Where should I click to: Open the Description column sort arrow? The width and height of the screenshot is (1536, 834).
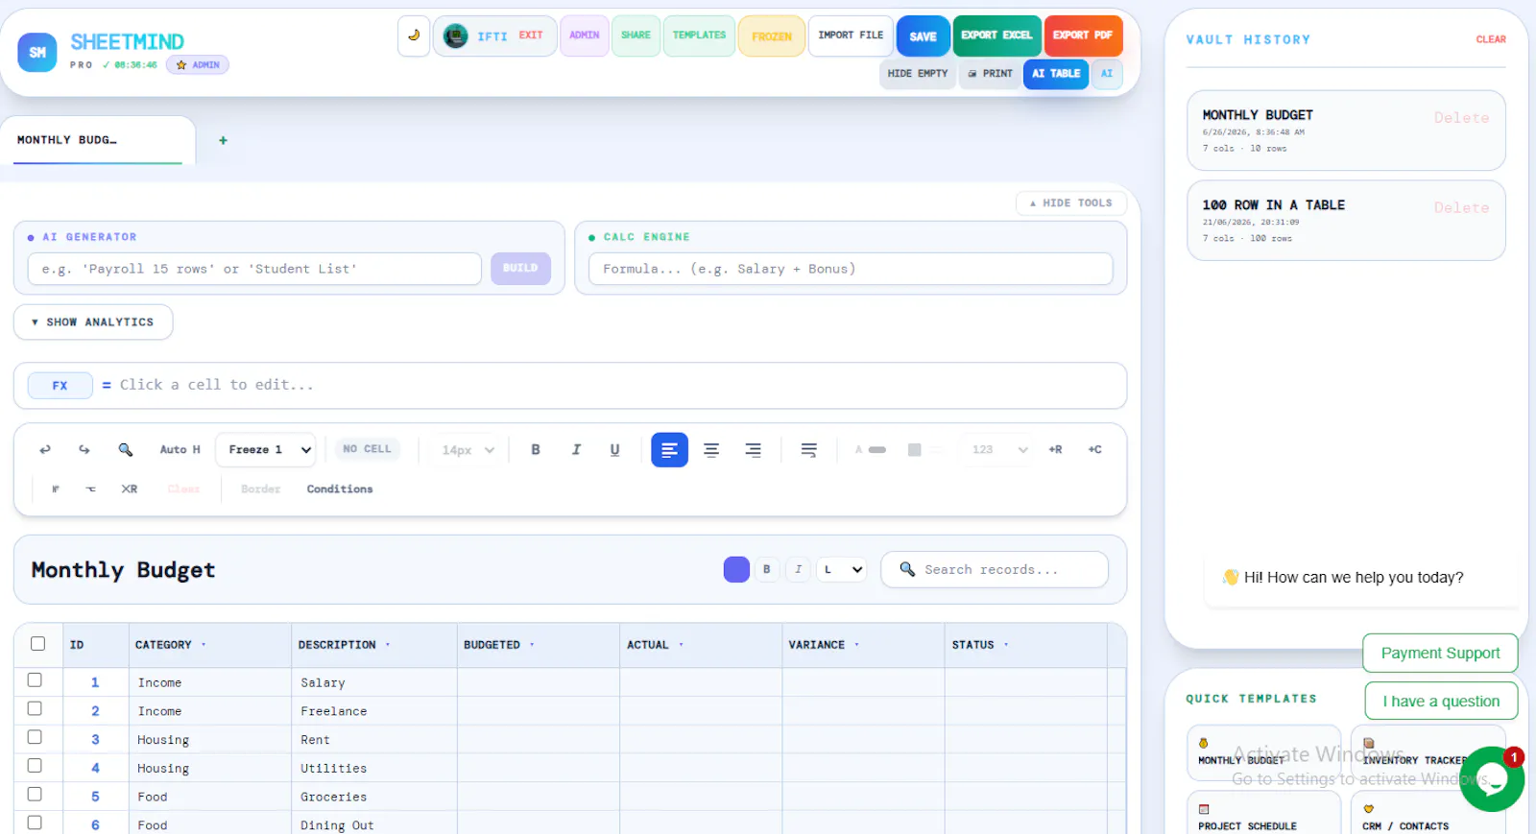pos(388,645)
